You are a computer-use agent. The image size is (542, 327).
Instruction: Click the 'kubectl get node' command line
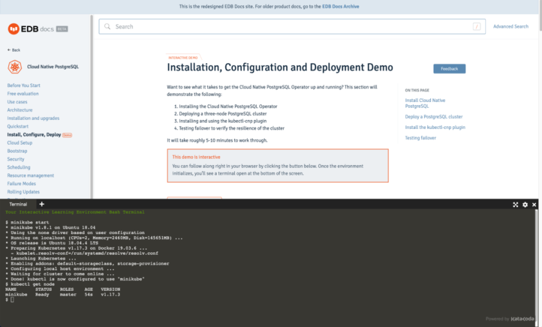point(30,284)
